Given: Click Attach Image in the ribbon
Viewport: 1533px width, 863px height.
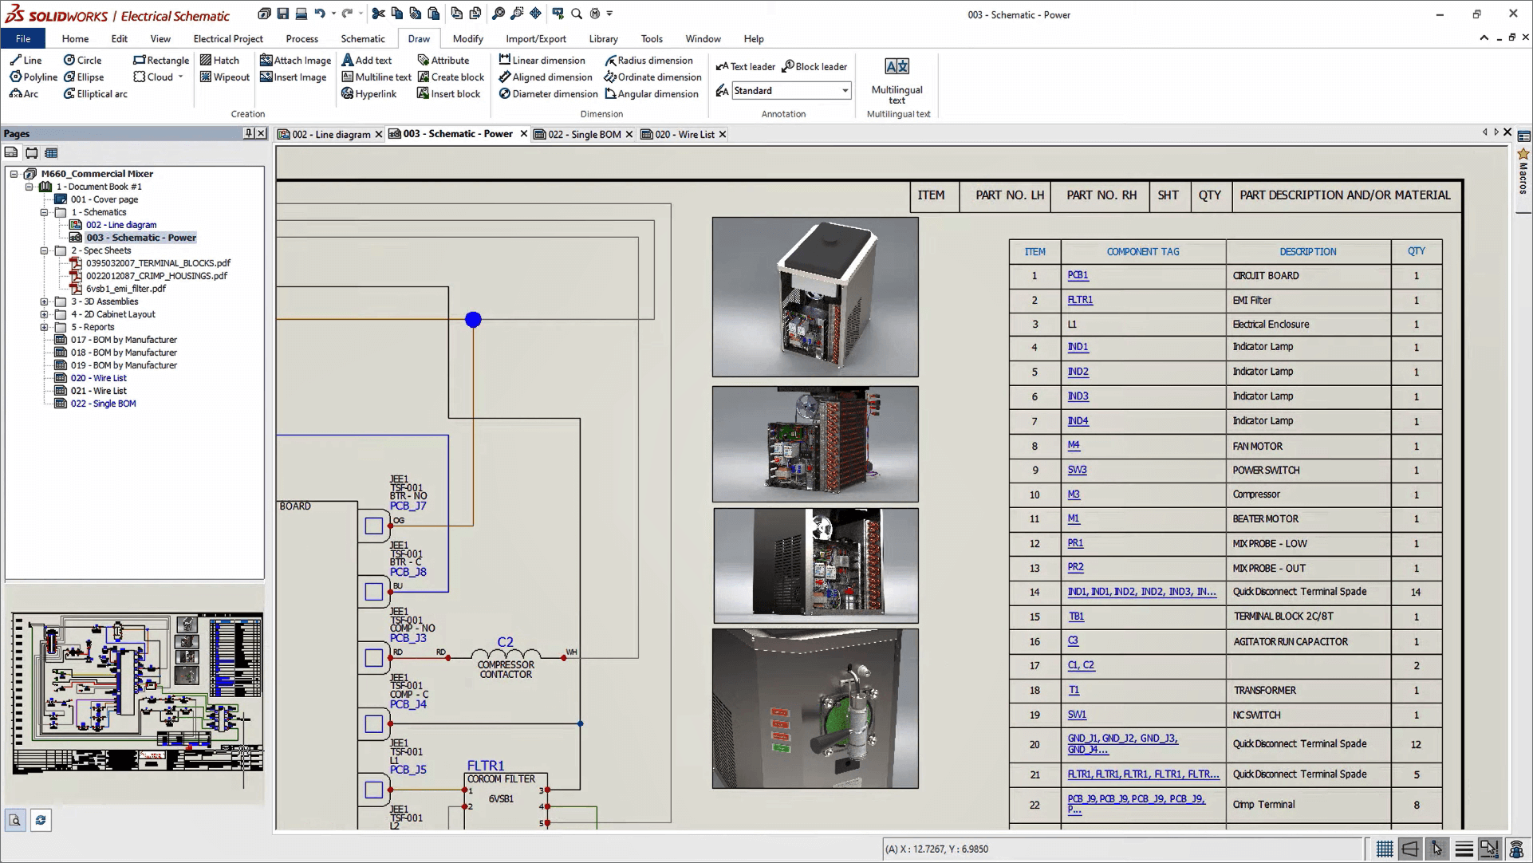Looking at the screenshot, I should tap(295, 60).
